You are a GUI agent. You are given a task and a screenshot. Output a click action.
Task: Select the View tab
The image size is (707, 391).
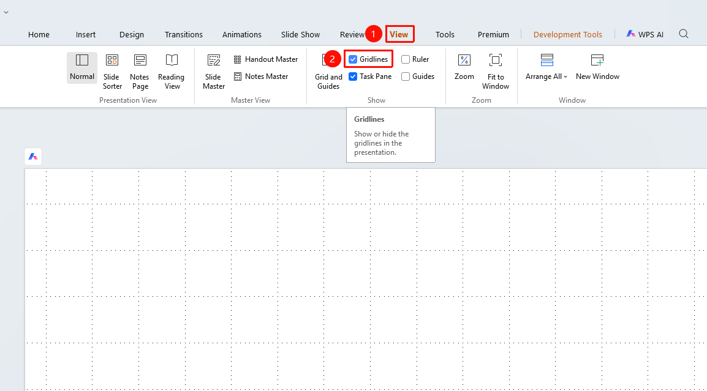click(399, 35)
